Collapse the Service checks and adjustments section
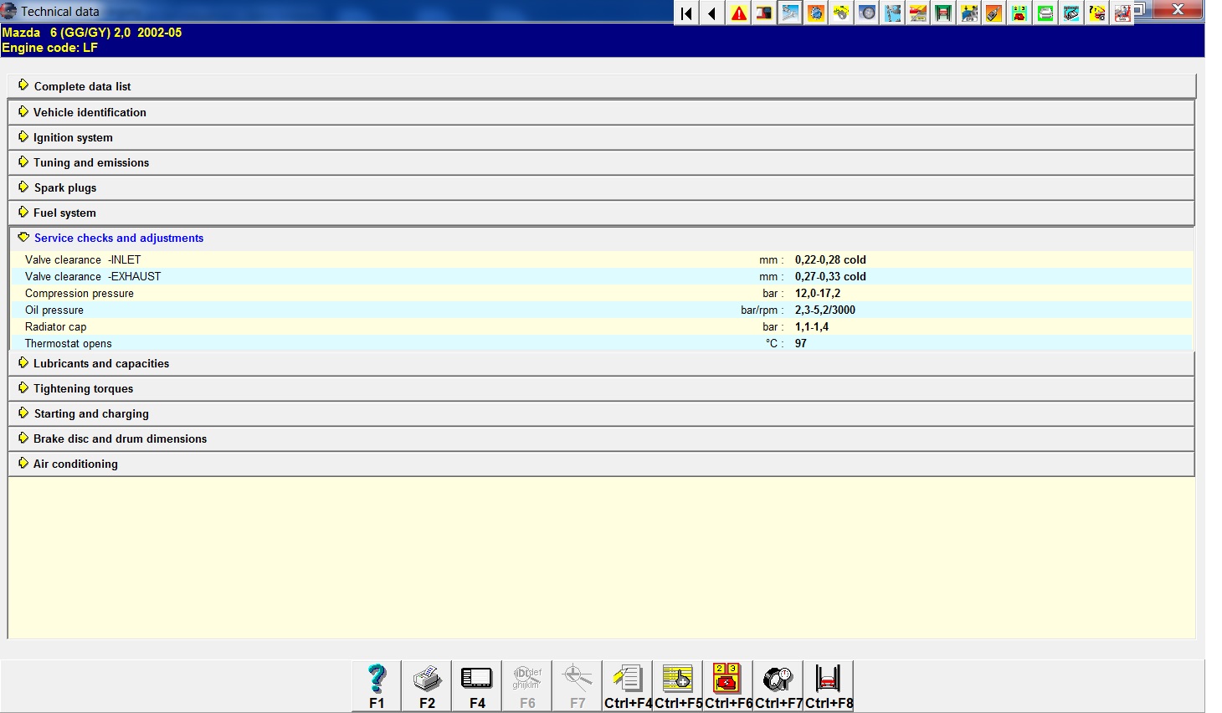1222x713 pixels. point(118,239)
